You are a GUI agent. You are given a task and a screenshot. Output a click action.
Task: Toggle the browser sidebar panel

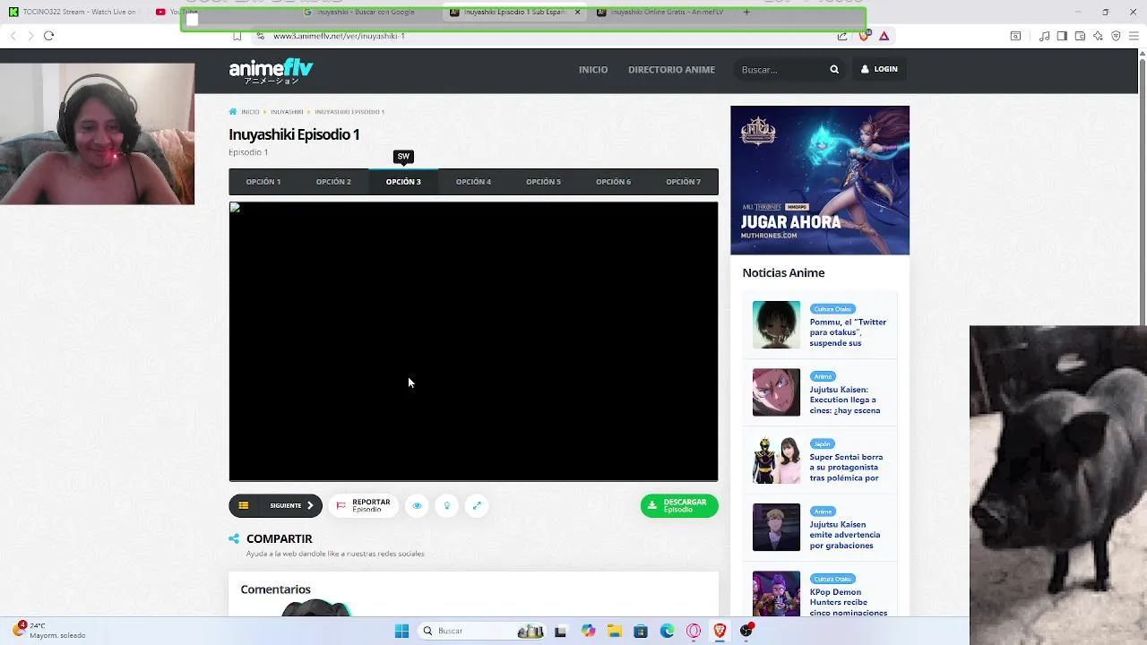tap(1062, 36)
